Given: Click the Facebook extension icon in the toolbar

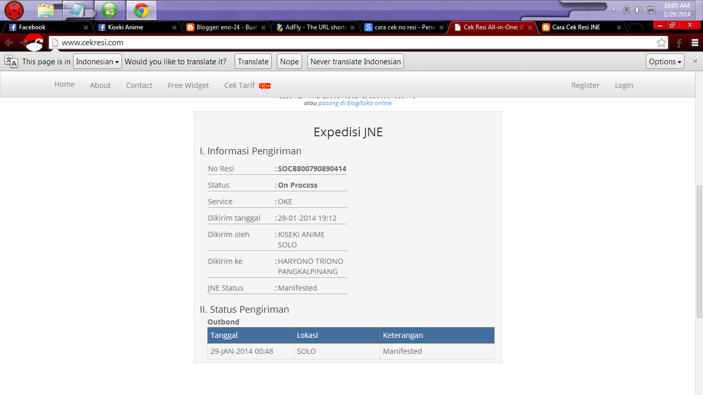Looking at the screenshot, I should point(679,43).
